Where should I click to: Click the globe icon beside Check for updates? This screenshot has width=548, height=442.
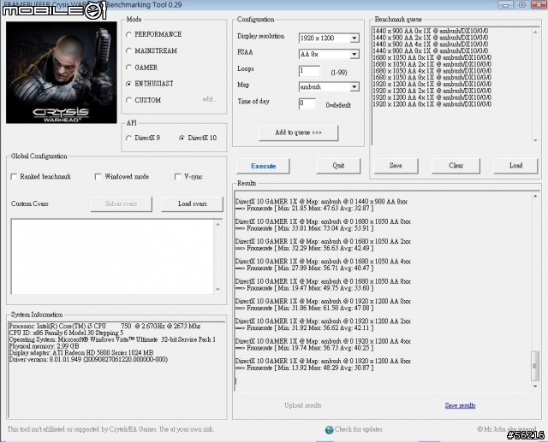coord(329,430)
